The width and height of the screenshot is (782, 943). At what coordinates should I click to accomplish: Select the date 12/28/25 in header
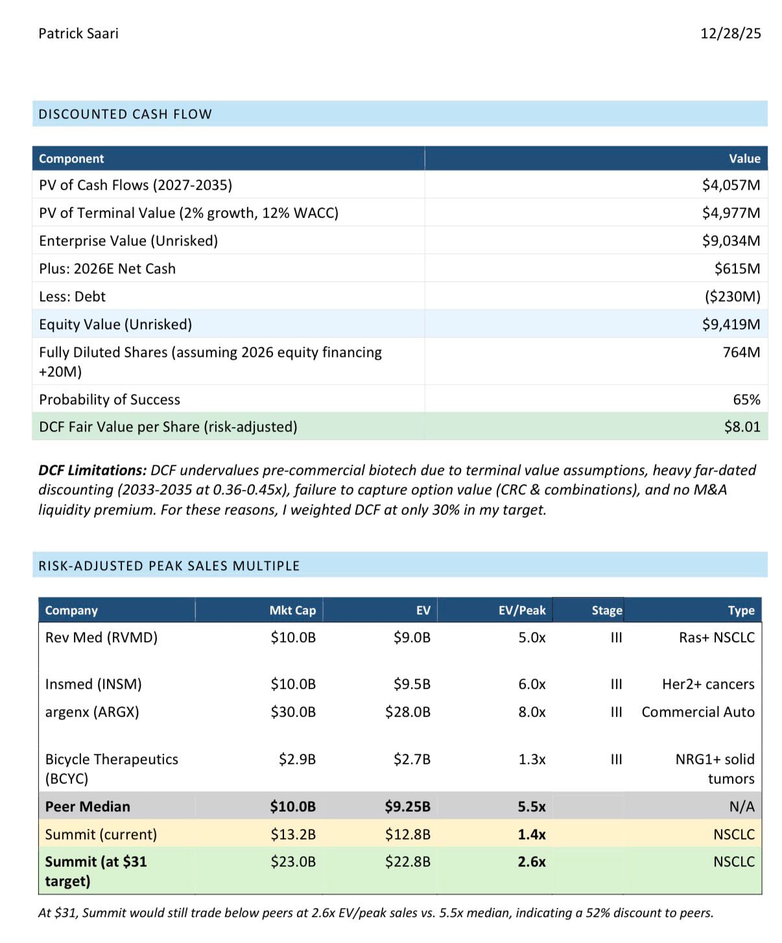731,33
